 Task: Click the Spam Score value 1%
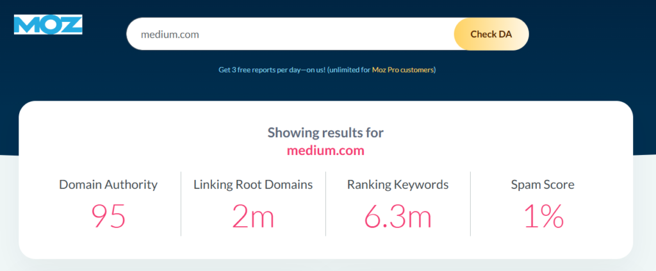coord(543,217)
